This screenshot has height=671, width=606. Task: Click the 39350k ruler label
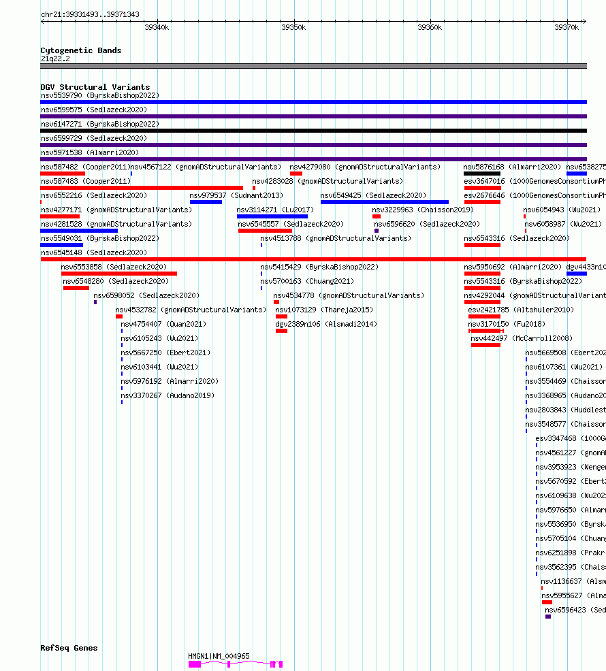point(293,27)
